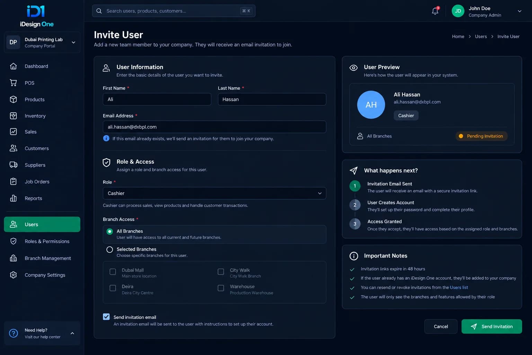
Task: Uncheck Send invitation email checkbox
Action: [x=106, y=317]
